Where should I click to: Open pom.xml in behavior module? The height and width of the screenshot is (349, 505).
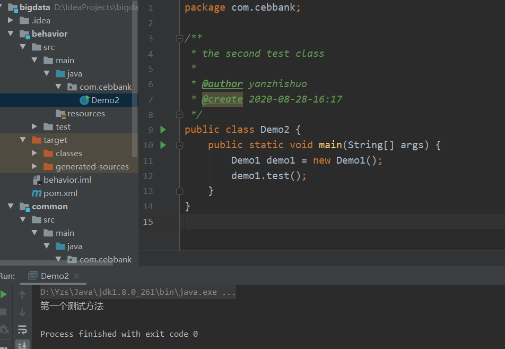point(60,193)
